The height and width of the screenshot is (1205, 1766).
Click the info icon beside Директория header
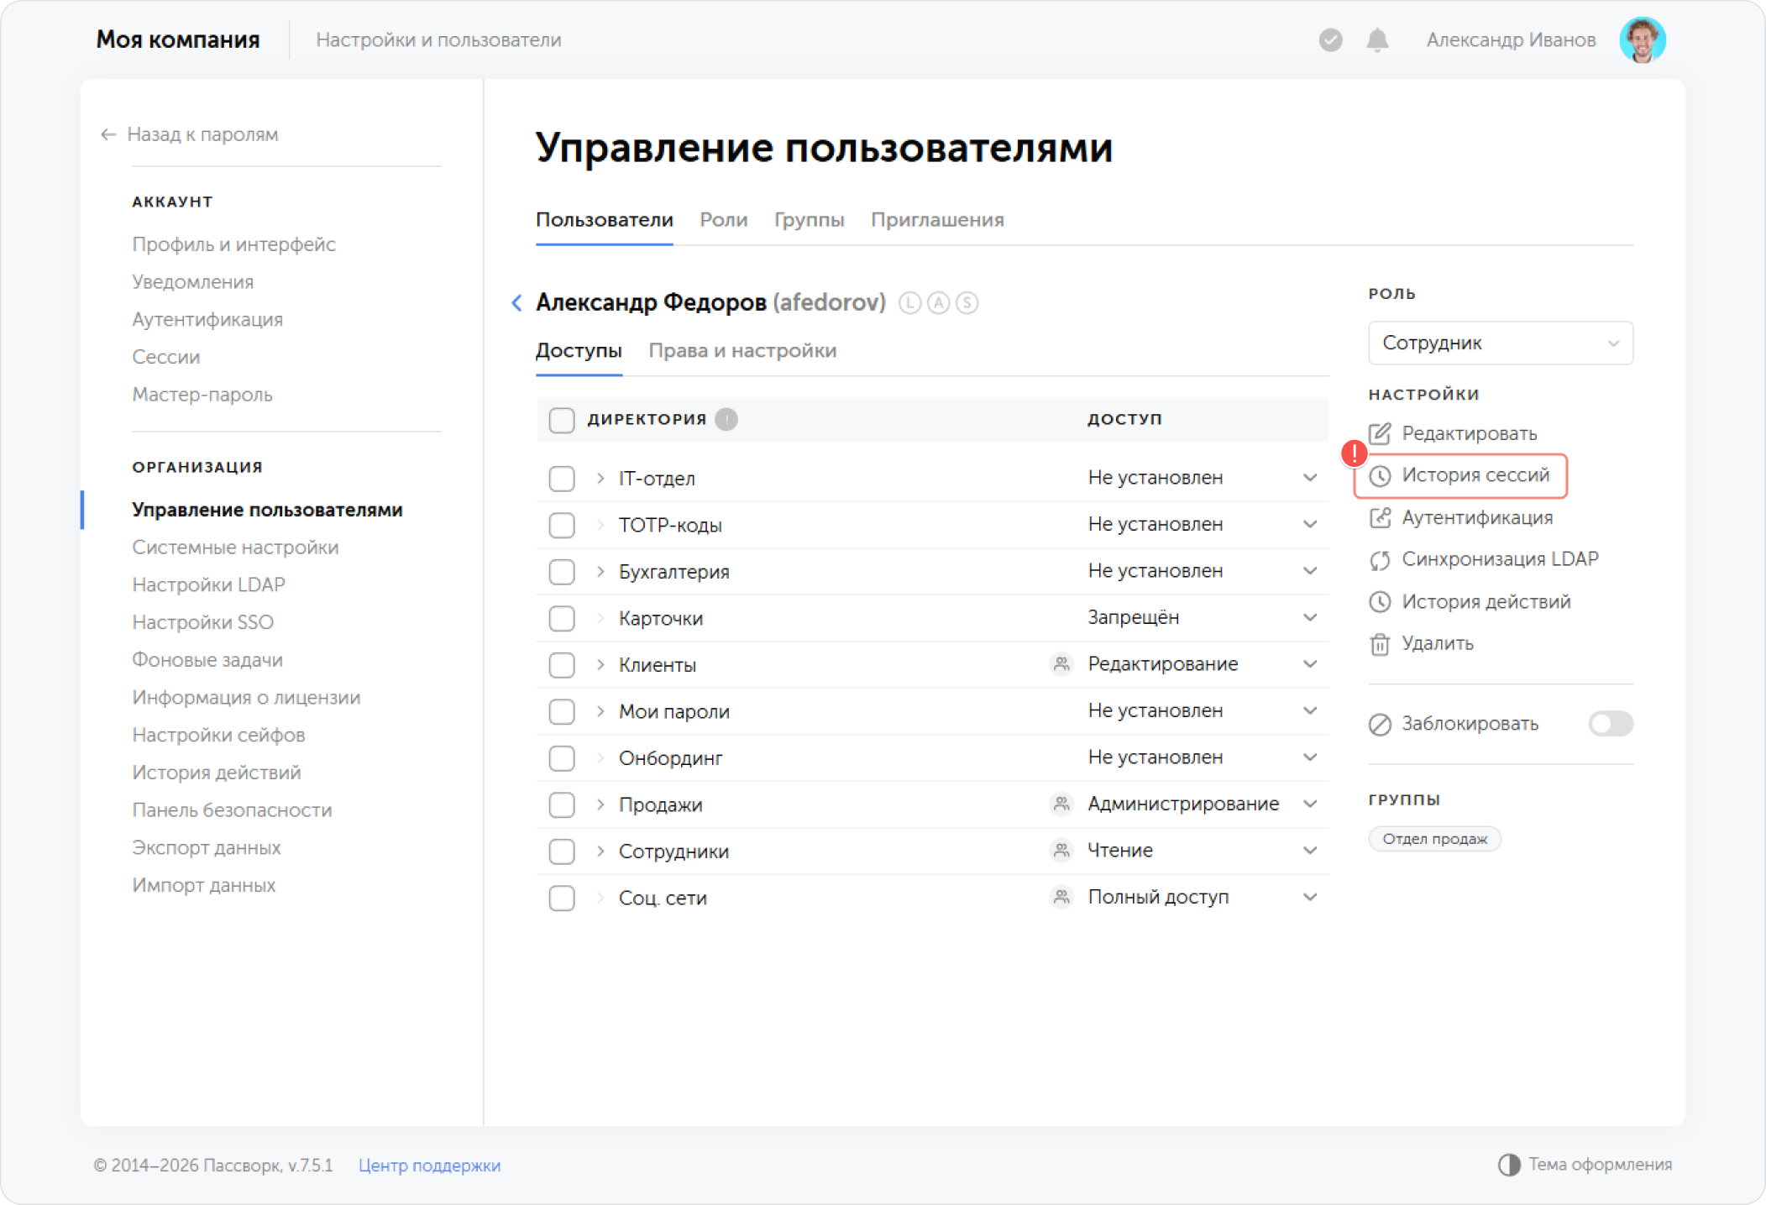[726, 419]
